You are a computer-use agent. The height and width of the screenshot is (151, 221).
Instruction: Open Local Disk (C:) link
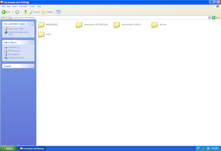(x=14, y=47)
